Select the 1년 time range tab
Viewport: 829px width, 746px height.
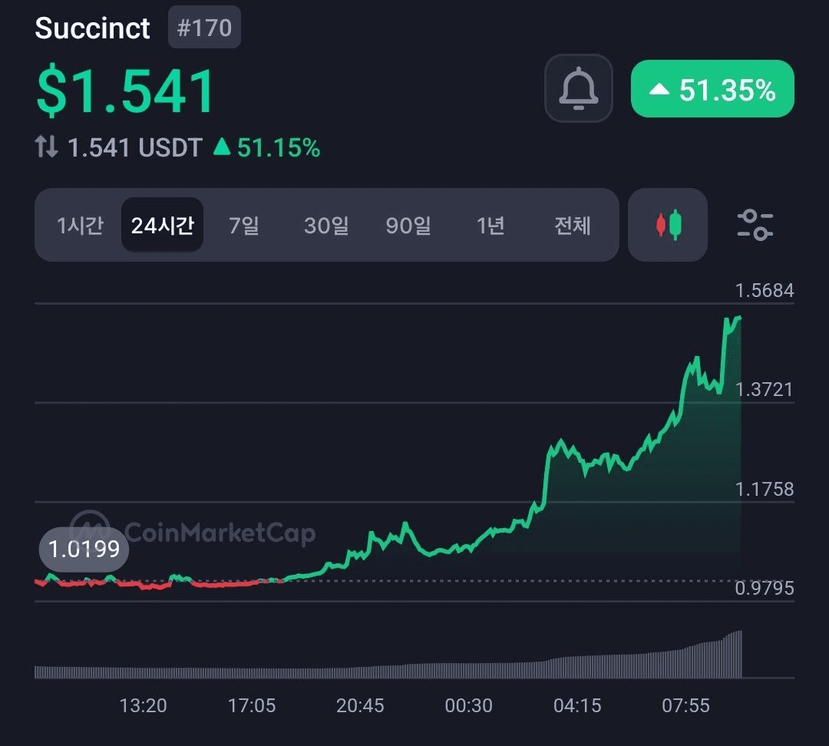[x=490, y=225]
